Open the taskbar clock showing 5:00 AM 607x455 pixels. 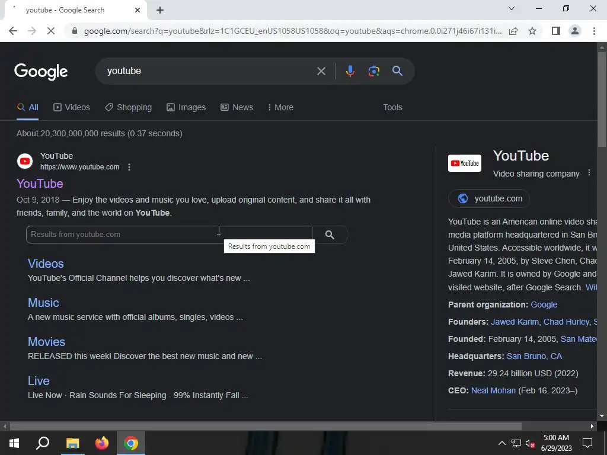pos(556,443)
